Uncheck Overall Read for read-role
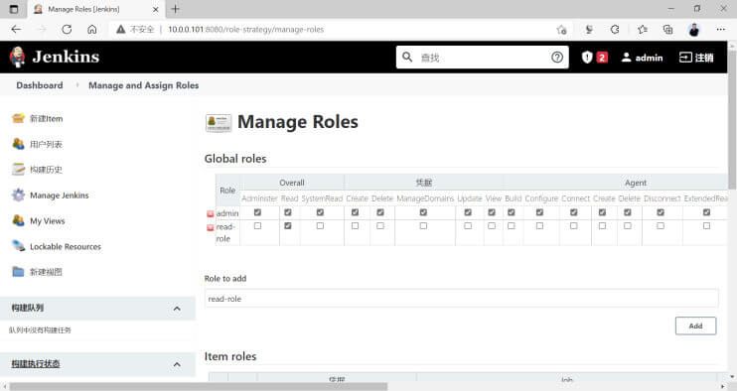The image size is (737, 391). 288,226
